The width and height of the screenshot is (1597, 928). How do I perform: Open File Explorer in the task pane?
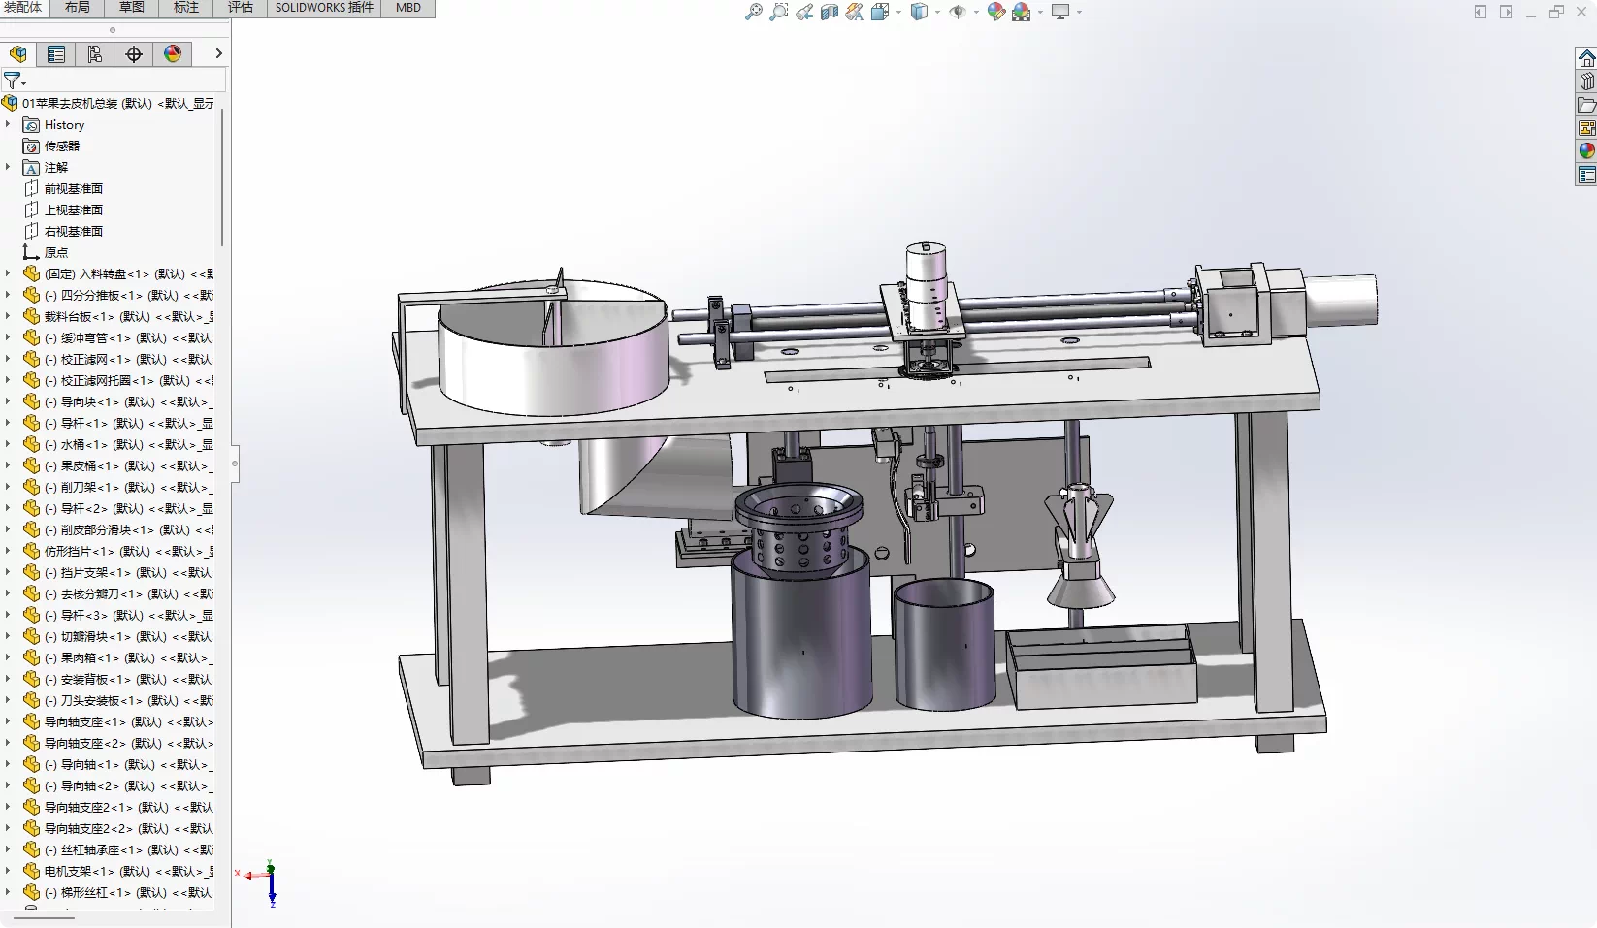tap(1586, 105)
